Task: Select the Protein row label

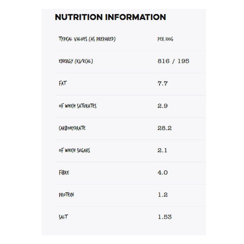Action: pos(66,195)
